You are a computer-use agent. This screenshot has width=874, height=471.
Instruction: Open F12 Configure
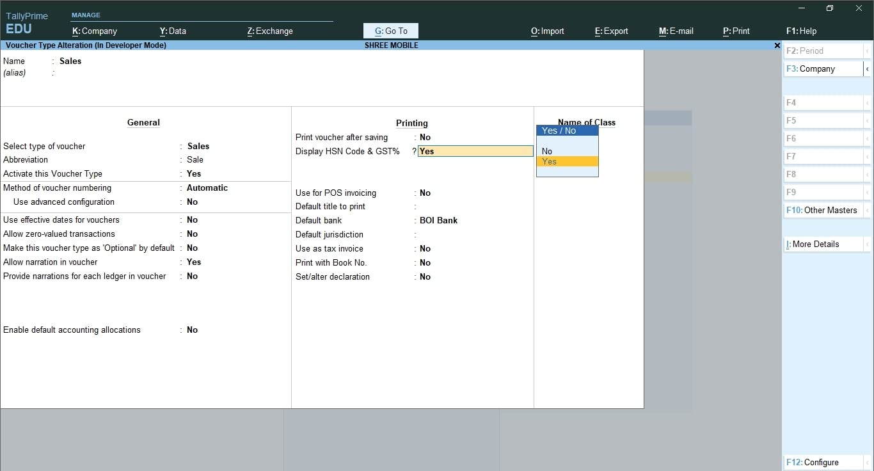pos(823,462)
